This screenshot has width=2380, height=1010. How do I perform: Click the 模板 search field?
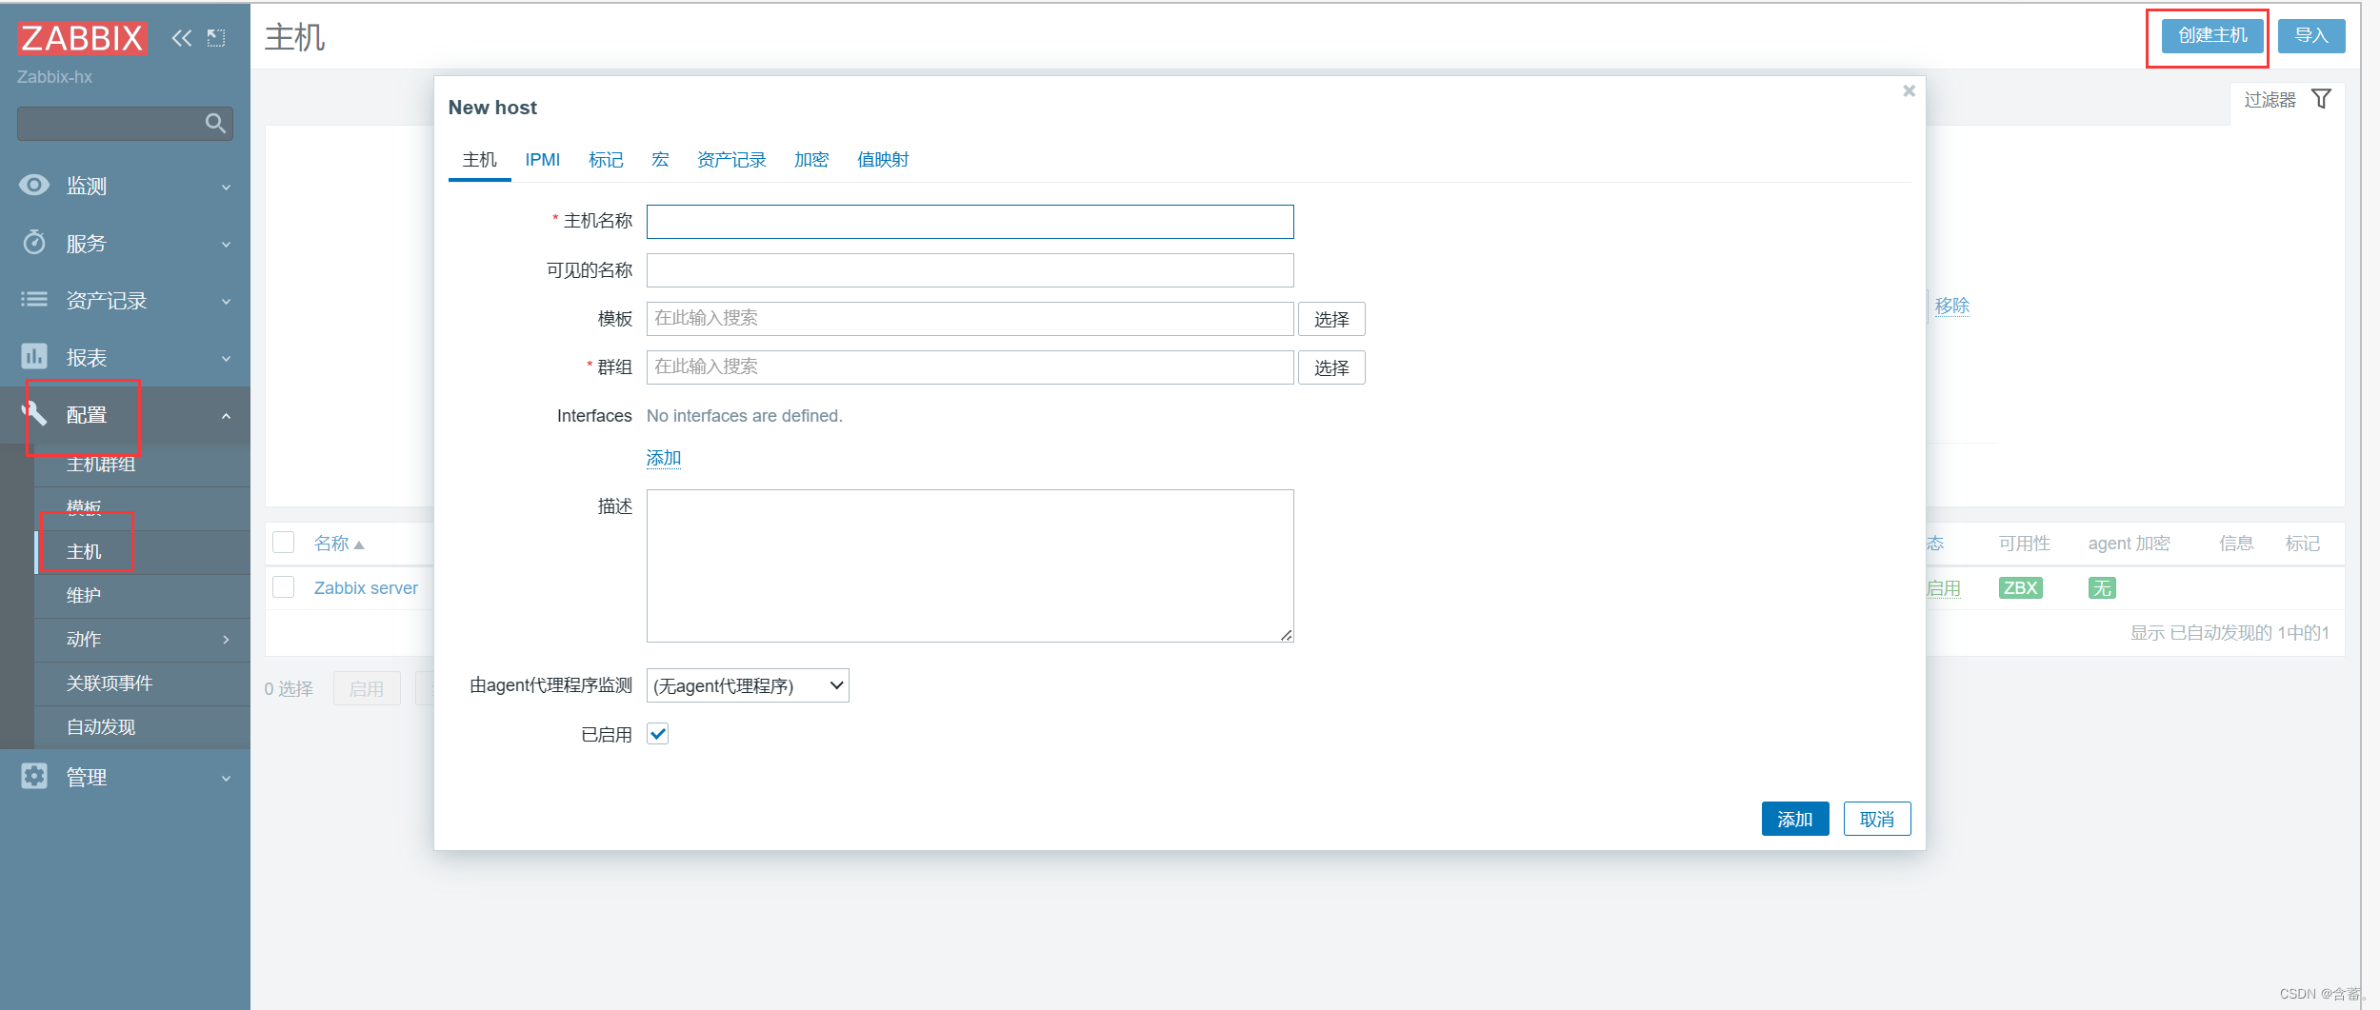pos(970,319)
